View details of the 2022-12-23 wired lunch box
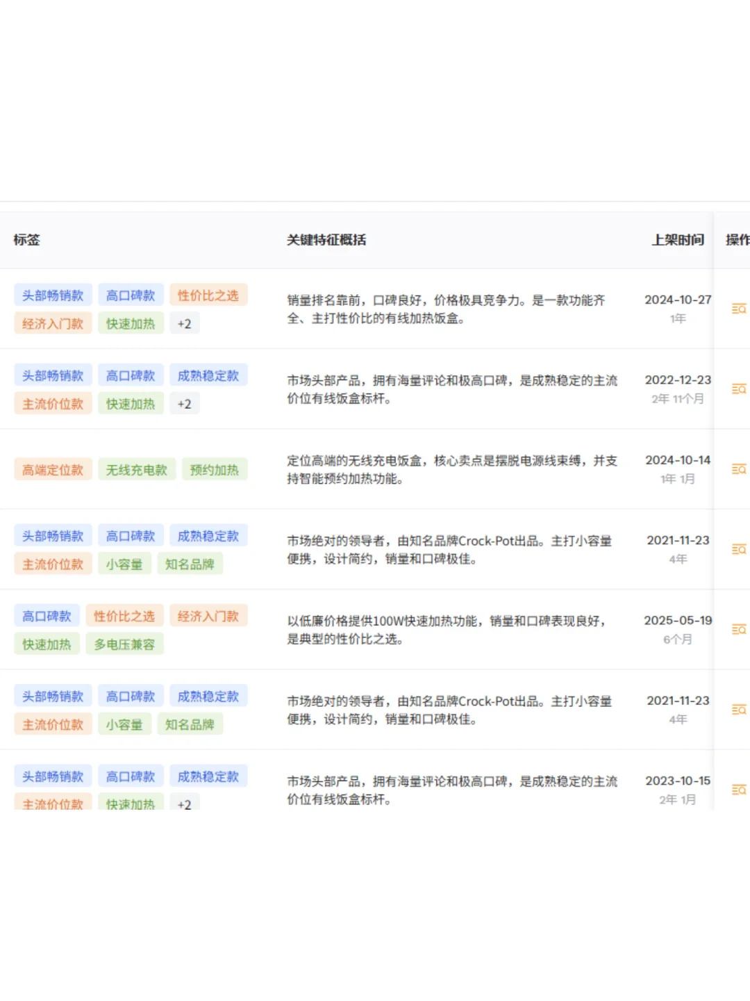 [737, 389]
